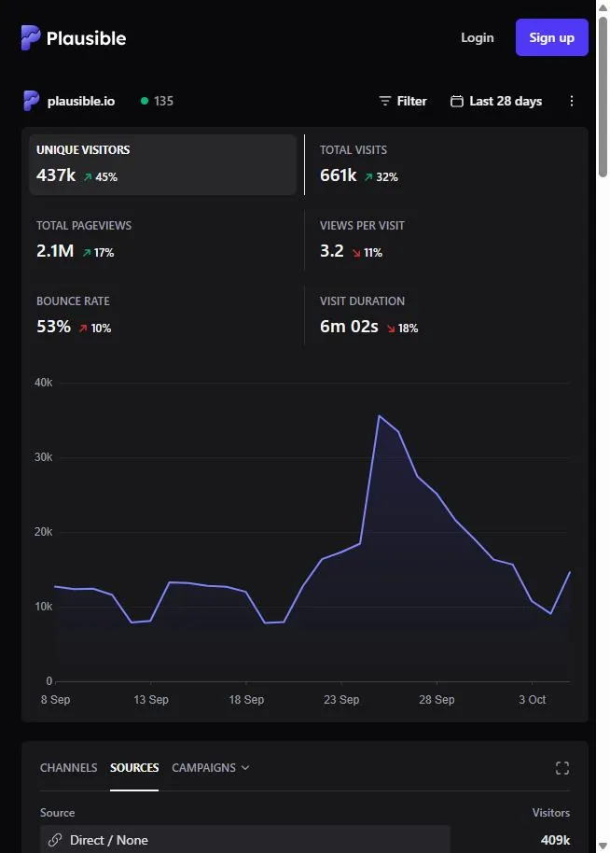Click the green live visitors dot
610x853 pixels.
[x=144, y=101]
